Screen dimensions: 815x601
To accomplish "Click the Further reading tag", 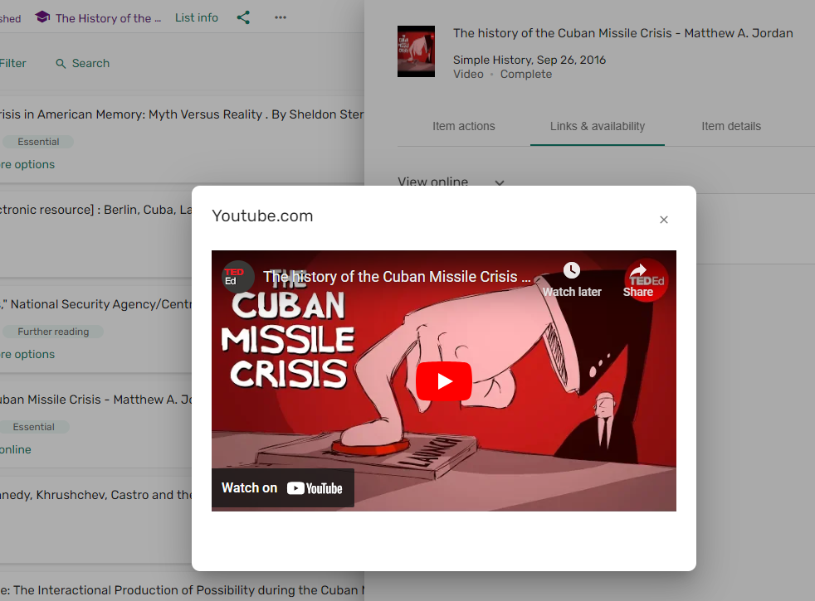I will click(53, 332).
